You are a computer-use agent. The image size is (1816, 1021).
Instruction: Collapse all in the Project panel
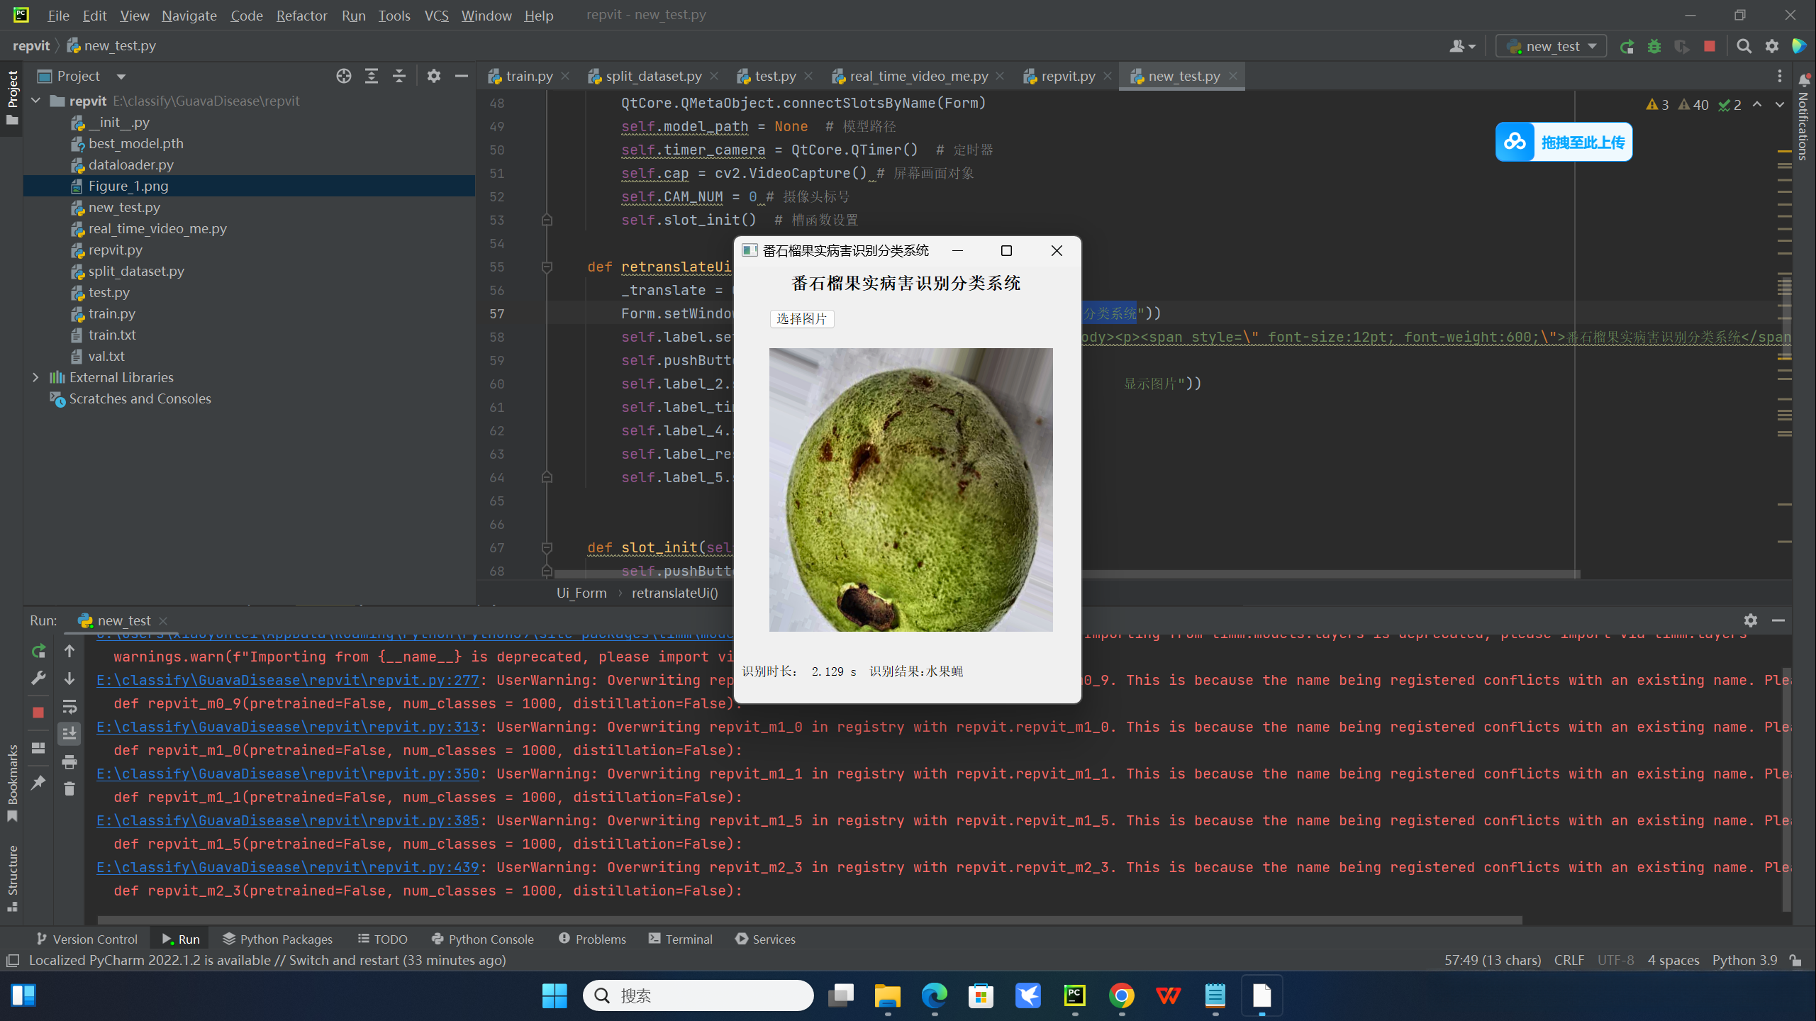399,76
